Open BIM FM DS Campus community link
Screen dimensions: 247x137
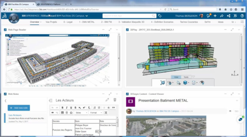point(169,111)
